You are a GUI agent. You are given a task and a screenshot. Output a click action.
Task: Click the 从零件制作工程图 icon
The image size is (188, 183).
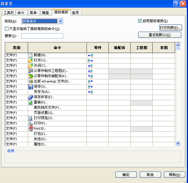[x=31, y=71]
